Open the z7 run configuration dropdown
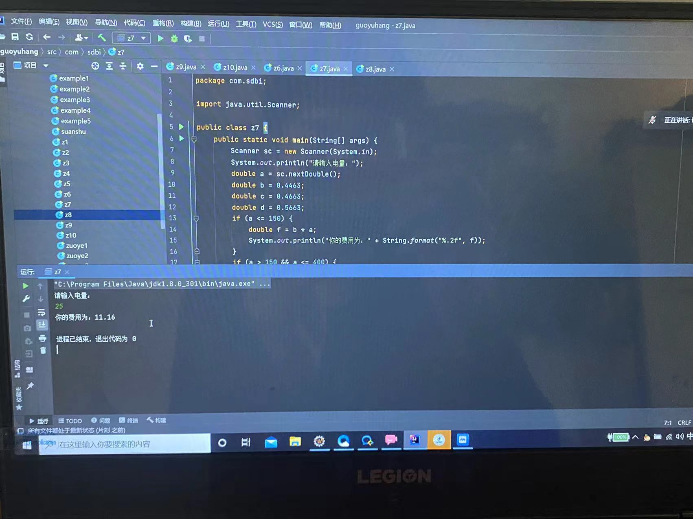Screen dimensions: 693x519 point(132,38)
